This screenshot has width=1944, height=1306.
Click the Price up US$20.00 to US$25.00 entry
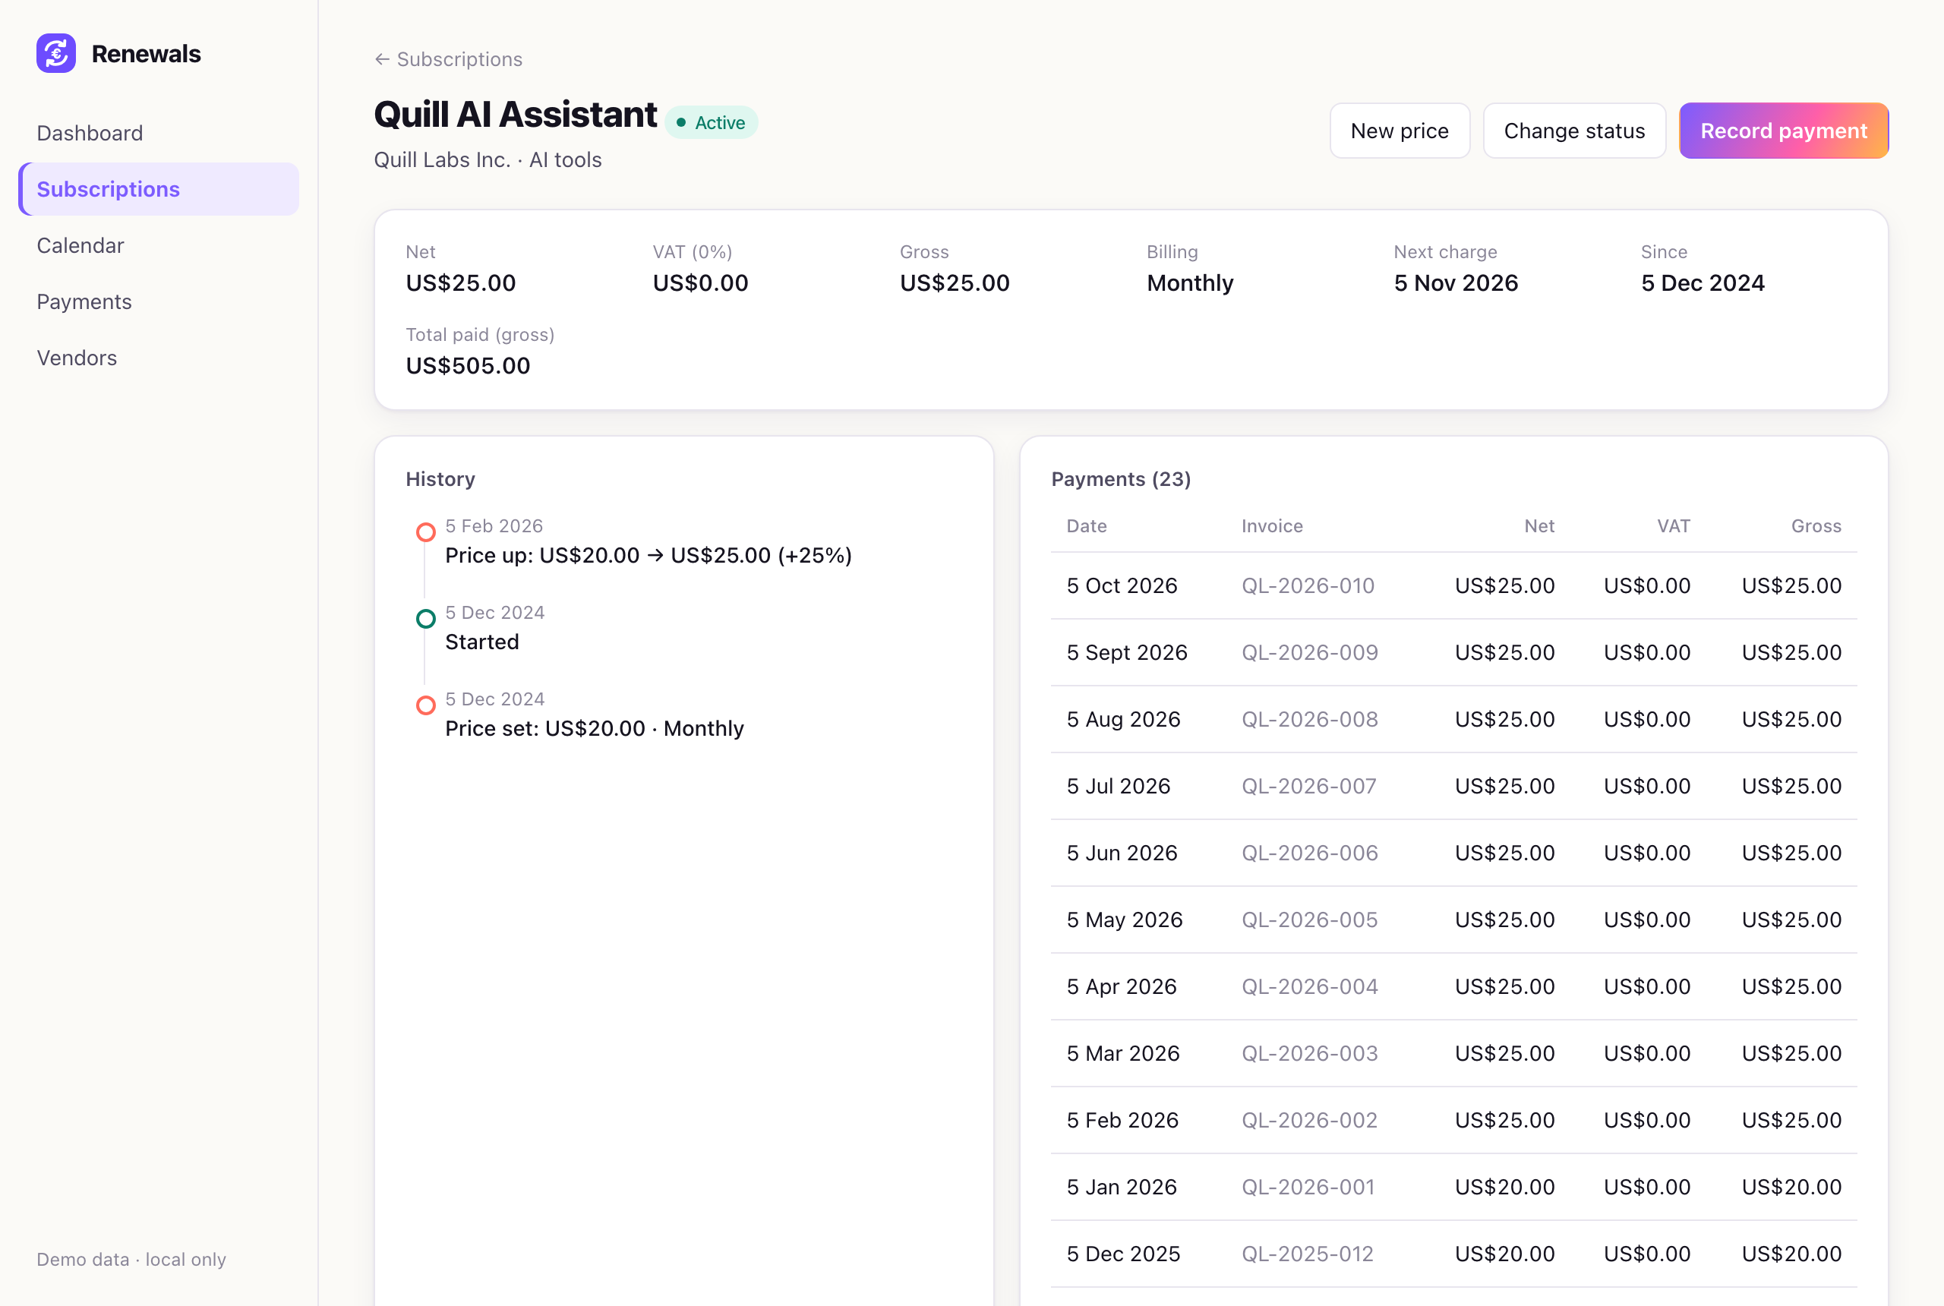point(648,556)
